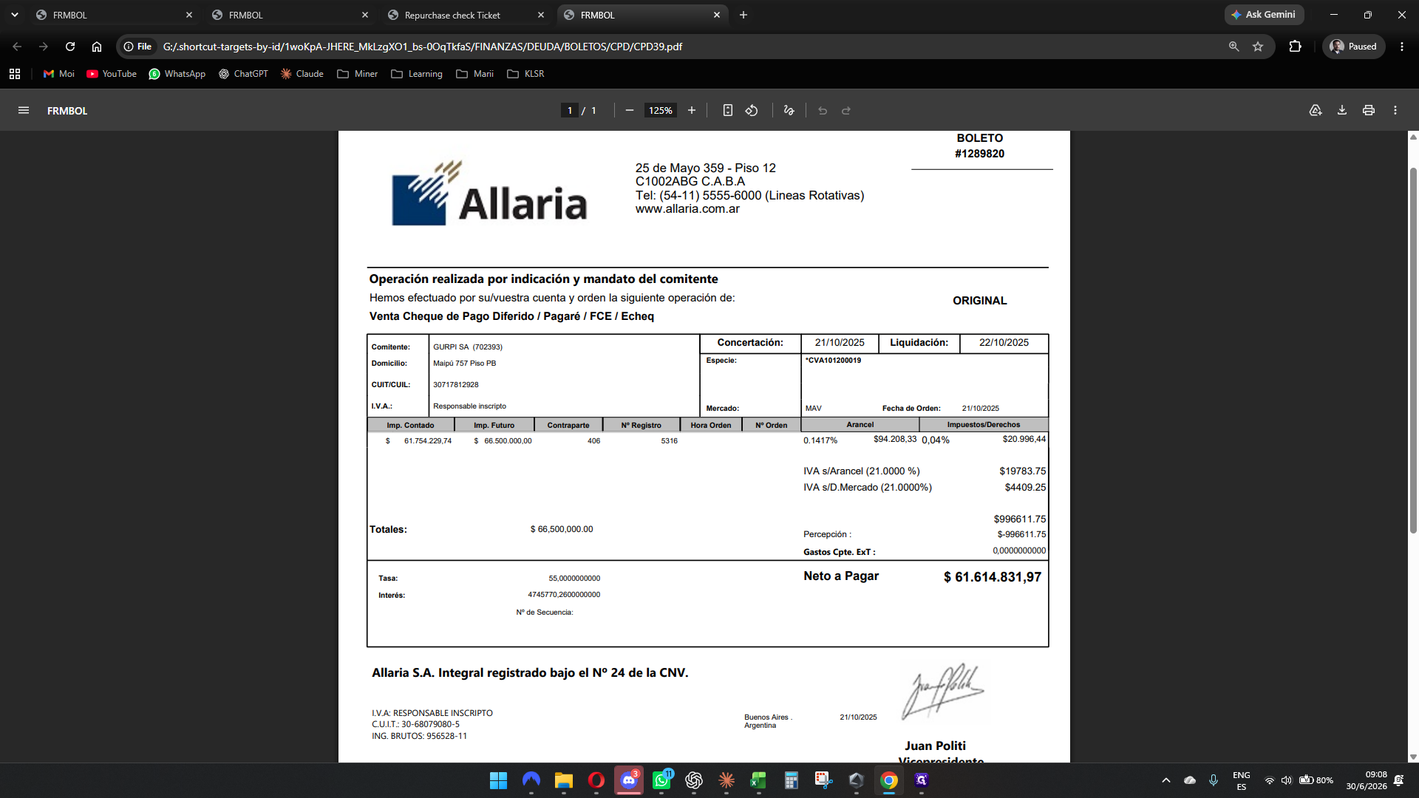The width and height of the screenshot is (1419, 798).
Task: Open the PDF sidebar menu icon
Action: (24, 110)
